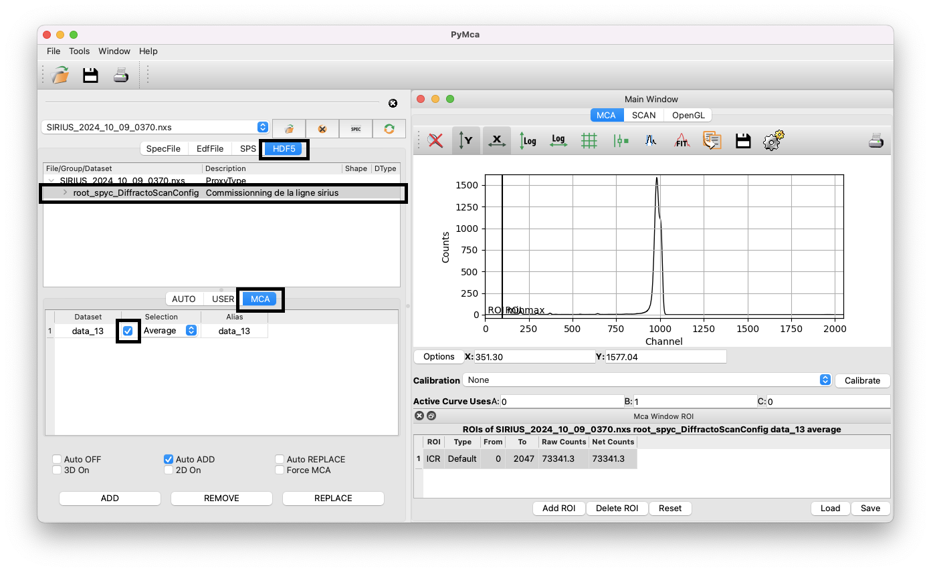Click the refresh source button with circular arrows

(389, 128)
